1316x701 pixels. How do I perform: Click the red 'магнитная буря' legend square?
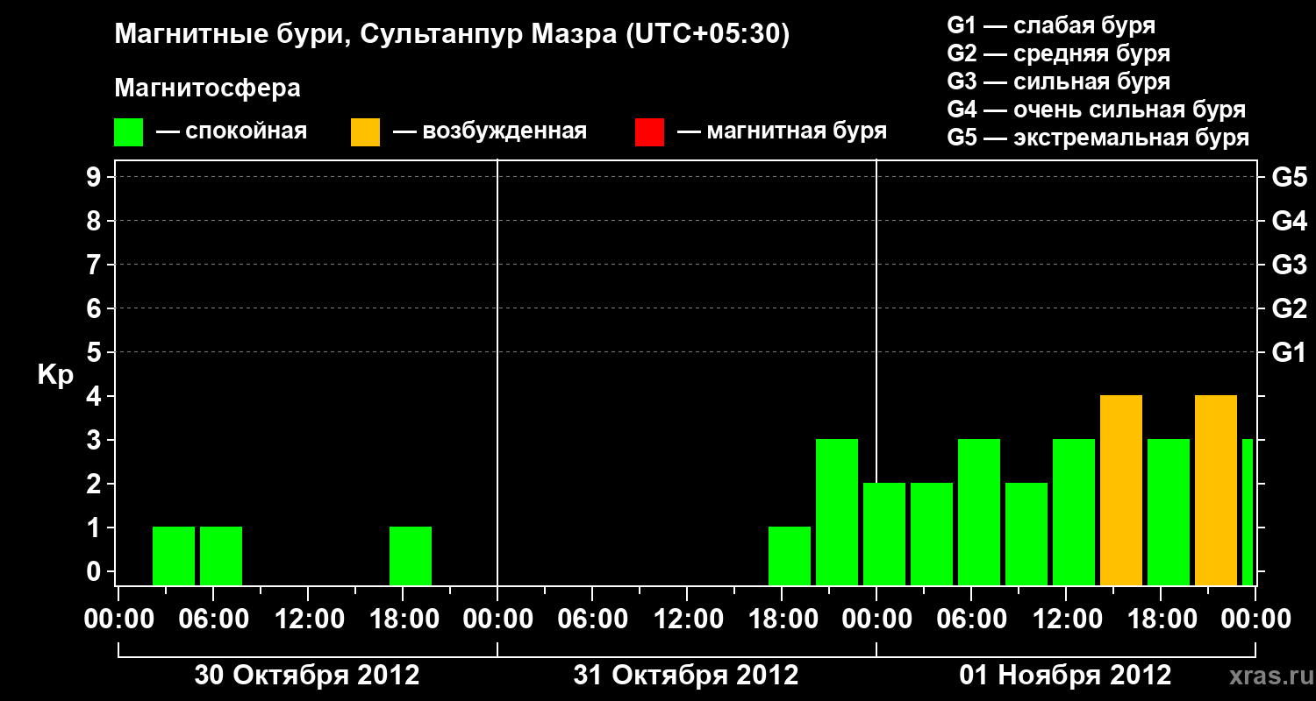(x=649, y=132)
